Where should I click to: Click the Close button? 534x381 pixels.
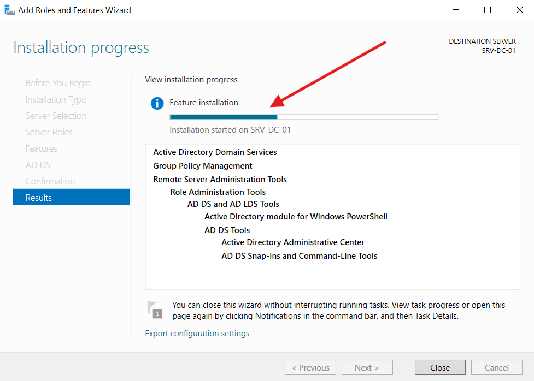(x=439, y=367)
